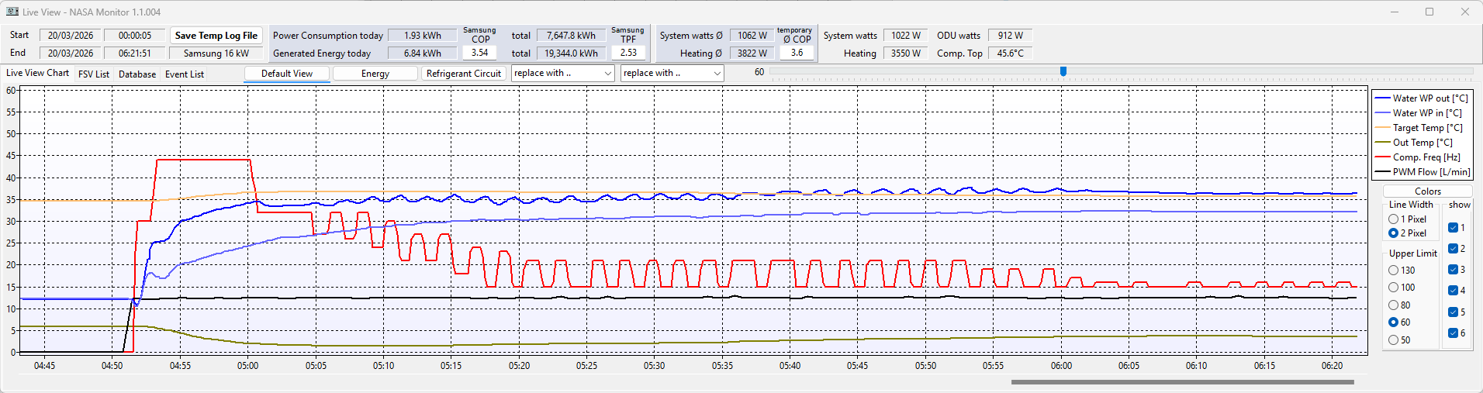This screenshot has height=393, width=1483.
Task: Choose upper limit 50 radio option
Action: click(1394, 340)
